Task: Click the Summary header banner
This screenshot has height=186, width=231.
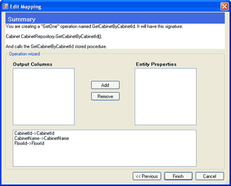Action: click(115, 18)
